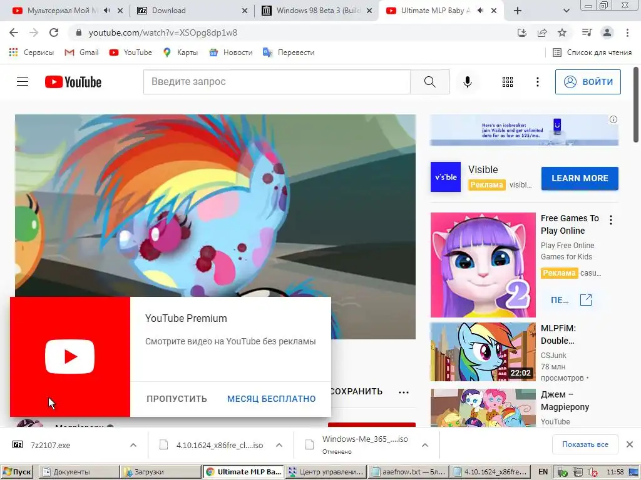Image resolution: width=641 pixels, height=480 pixels.
Task: Open the tab search dropdown chevron
Action: pyautogui.click(x=566, y=11)
